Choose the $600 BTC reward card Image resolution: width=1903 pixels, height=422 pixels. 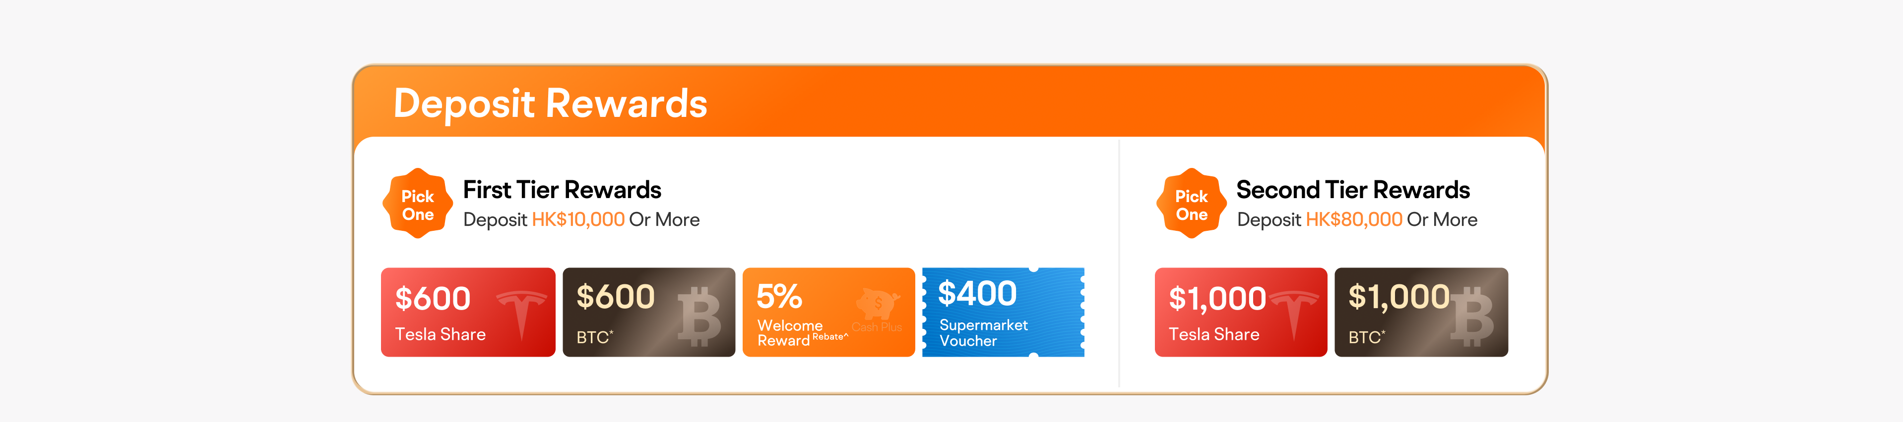[648, 312]
